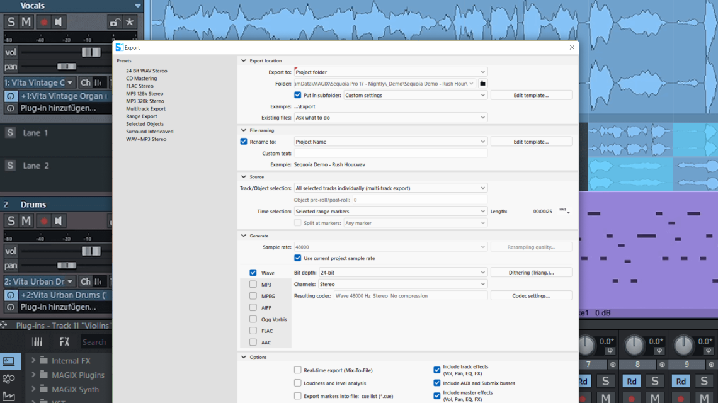Open the Bit depth dropdown
718x403 pixels.
tap(403, 273)
